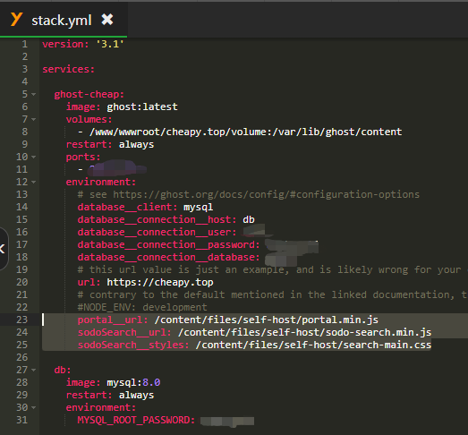Image resolution: width=468 pixels, height=435 pixels.
Task: Click line number 31 in gutter
Action: tap(22, 420)
